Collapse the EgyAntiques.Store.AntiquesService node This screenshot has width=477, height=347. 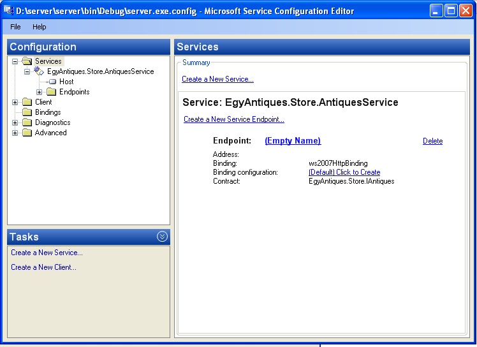coord(27,72)
